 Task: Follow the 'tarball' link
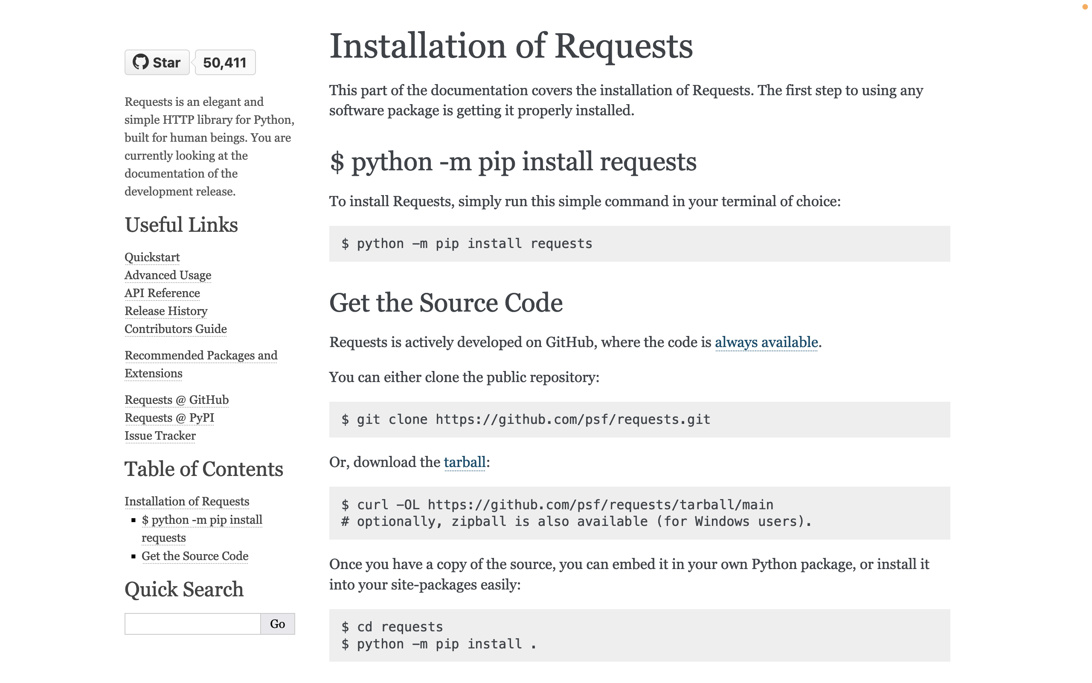click(465, 462)
